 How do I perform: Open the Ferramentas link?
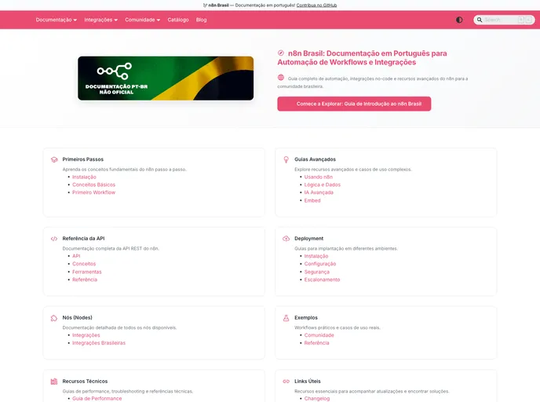click(x=87, y=272)
